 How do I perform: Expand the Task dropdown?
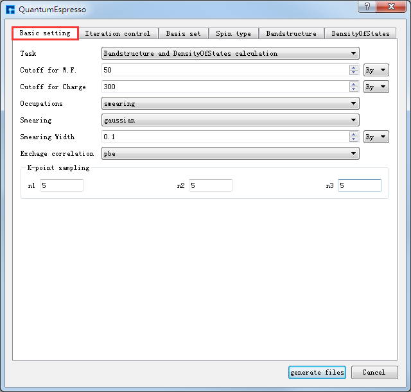click(230, 53)
